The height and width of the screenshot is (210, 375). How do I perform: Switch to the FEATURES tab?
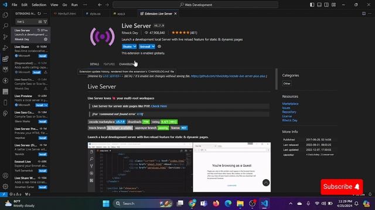[109, 64]
